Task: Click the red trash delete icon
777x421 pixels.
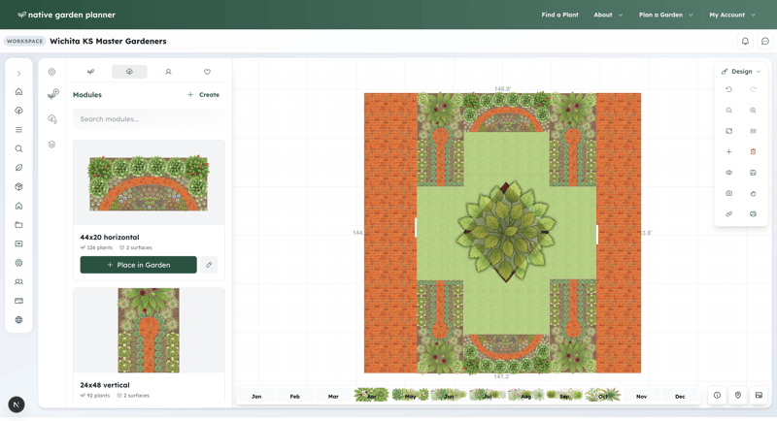Action: pos(753,151)
